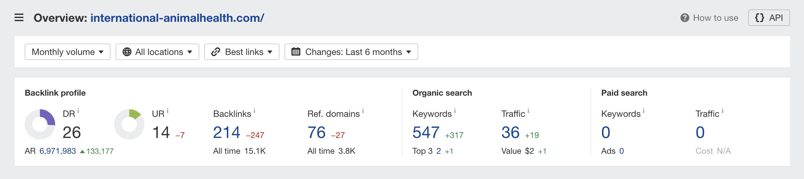804x179 pixels.
Task: Click the How to use question mark icon
Action: point(685,18)
